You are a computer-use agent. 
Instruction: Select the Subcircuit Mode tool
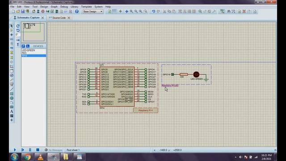pos(12,53)
